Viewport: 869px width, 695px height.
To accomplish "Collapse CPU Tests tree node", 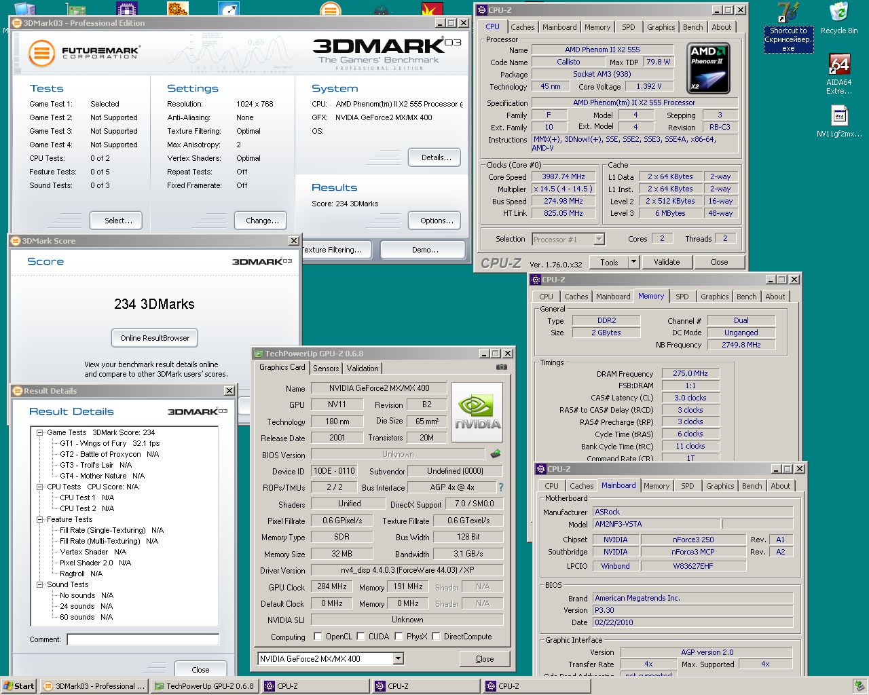I will pos(40,487).
